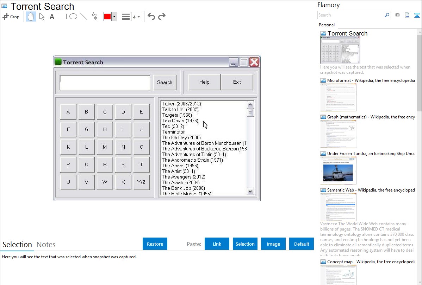Open the line width dropdown

click(136, 17)
